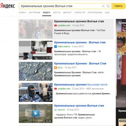Click the yellow Найти button
Screen dimensions: 126x126
tap(118, 6)
